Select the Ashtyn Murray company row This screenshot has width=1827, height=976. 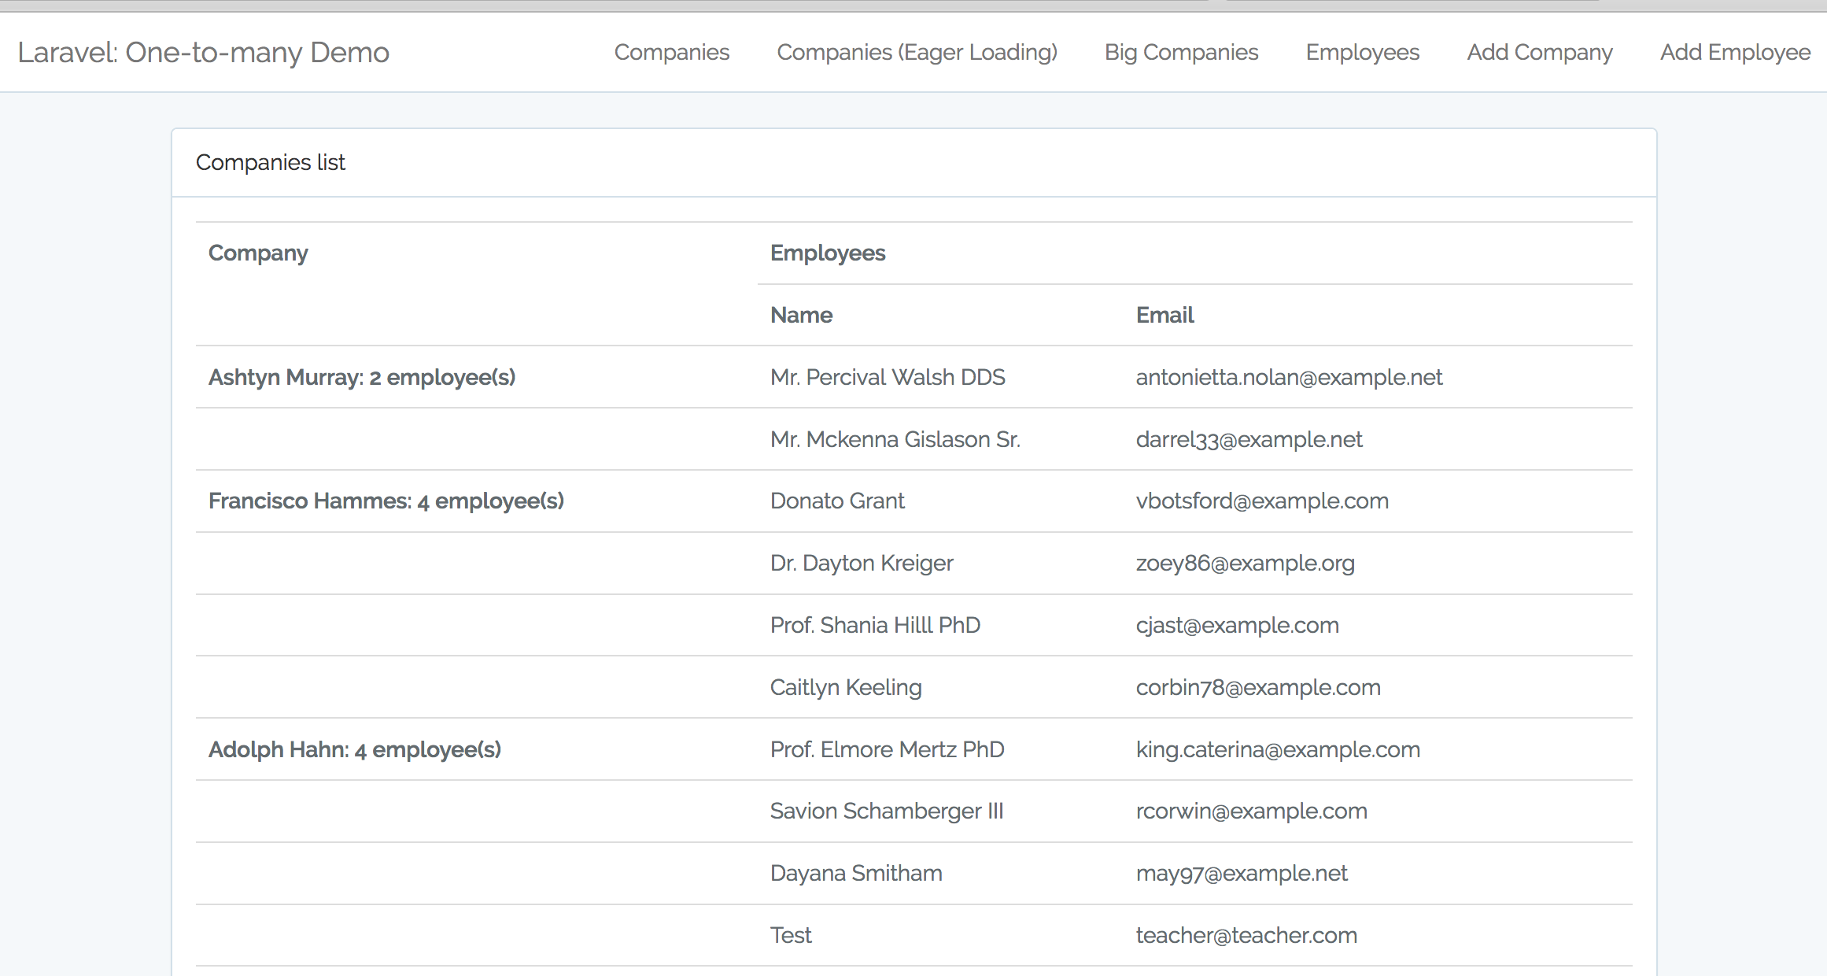click(361, 377)
